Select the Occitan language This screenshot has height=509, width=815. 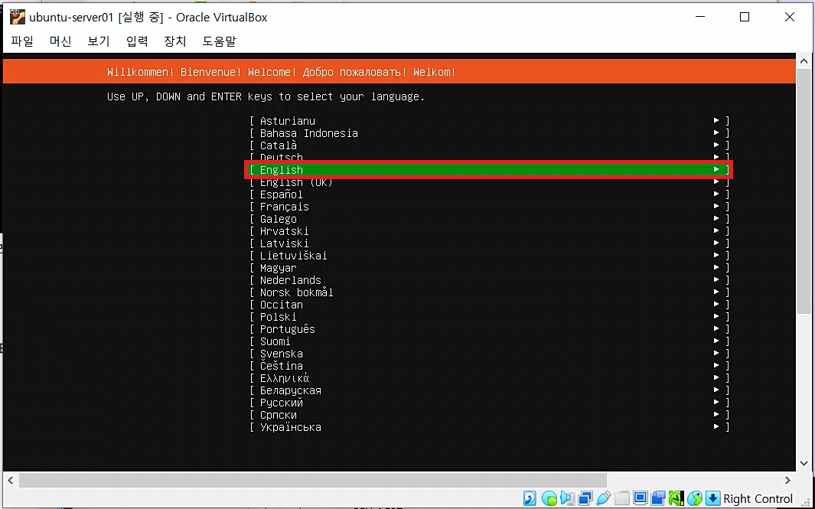pos(488,304)
